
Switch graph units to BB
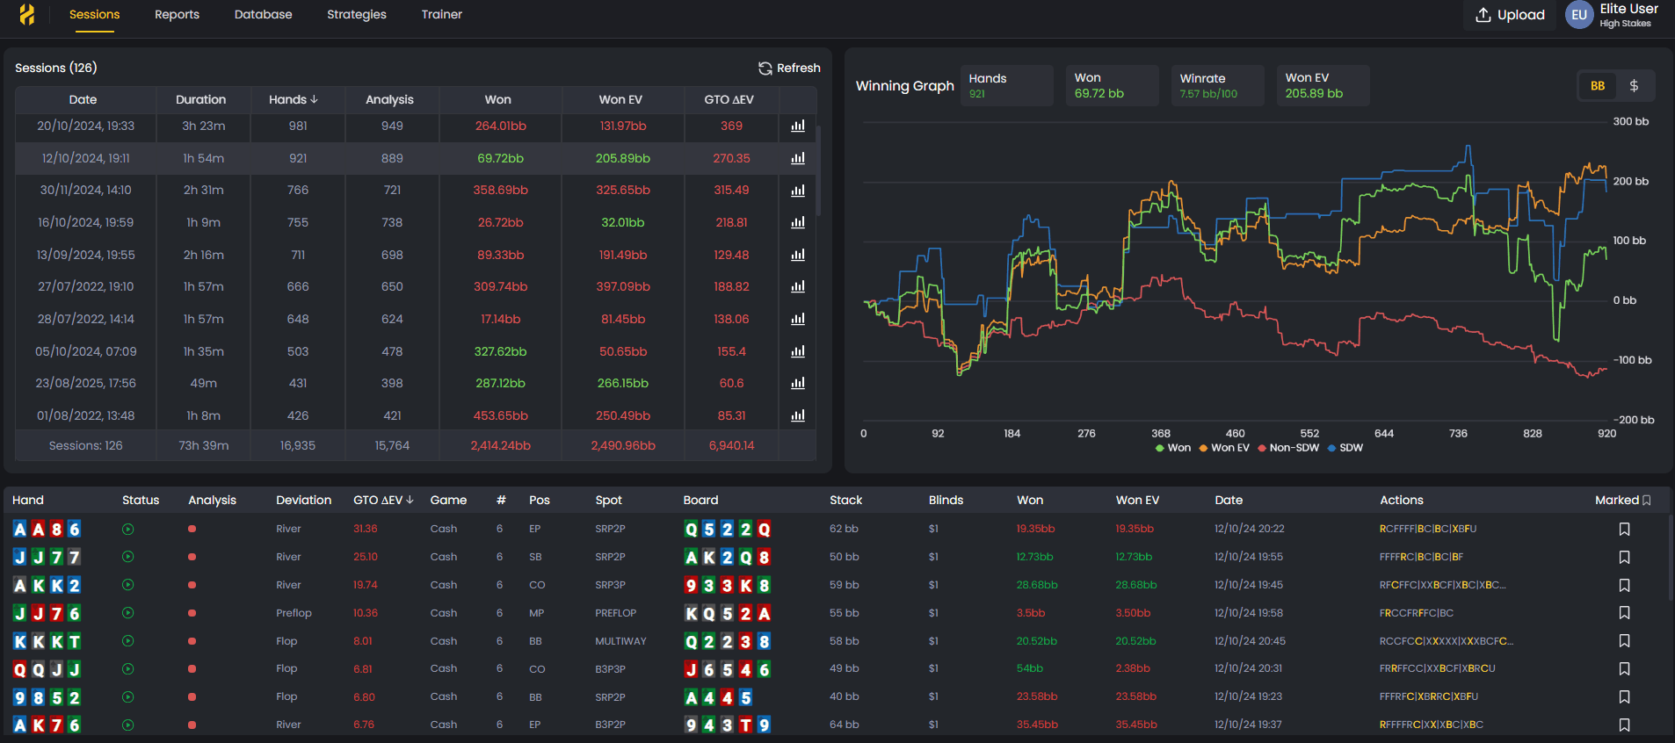[1598, 85]
